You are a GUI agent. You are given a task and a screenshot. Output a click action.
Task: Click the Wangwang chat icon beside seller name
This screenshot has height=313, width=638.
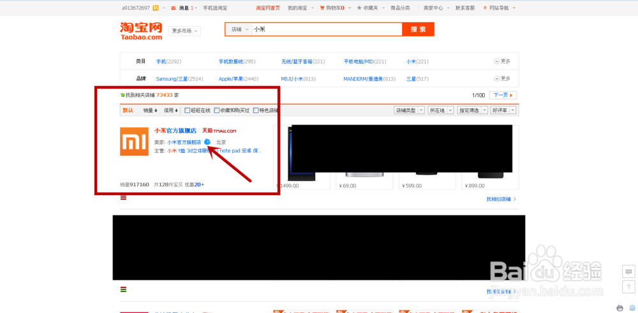207,142
